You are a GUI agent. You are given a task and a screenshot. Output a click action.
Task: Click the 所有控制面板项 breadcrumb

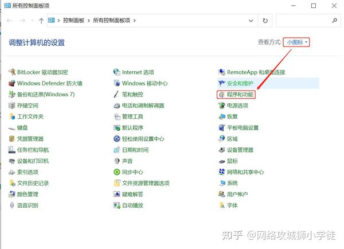(111, 21)
